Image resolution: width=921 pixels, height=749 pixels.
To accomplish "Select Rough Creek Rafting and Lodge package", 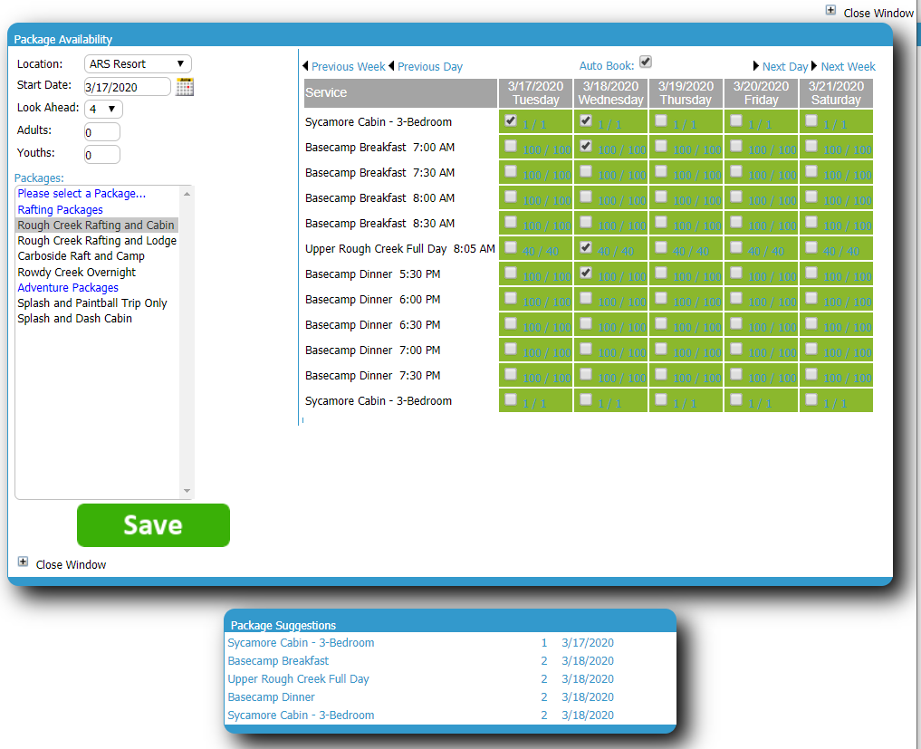I will coord(97,241).
